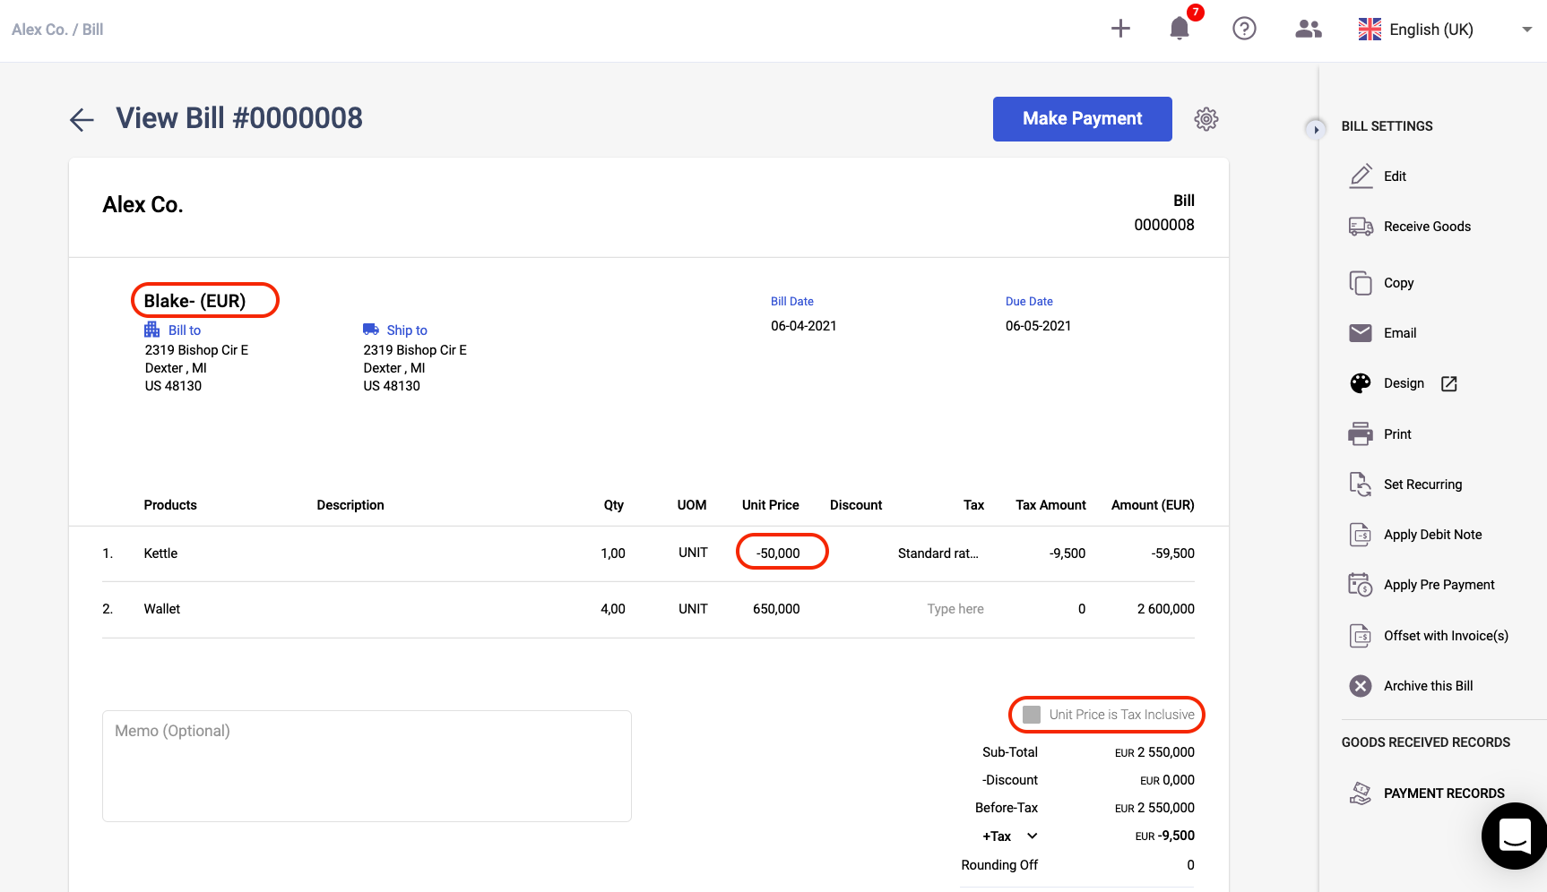Click the Payment Records icon
This screenshot has width=1547, height=892.
click(x=1361, y=793)
